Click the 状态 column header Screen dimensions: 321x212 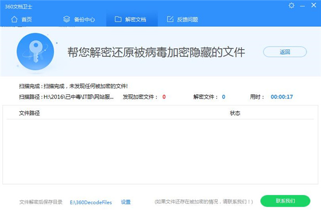click(x=235, y=113)
